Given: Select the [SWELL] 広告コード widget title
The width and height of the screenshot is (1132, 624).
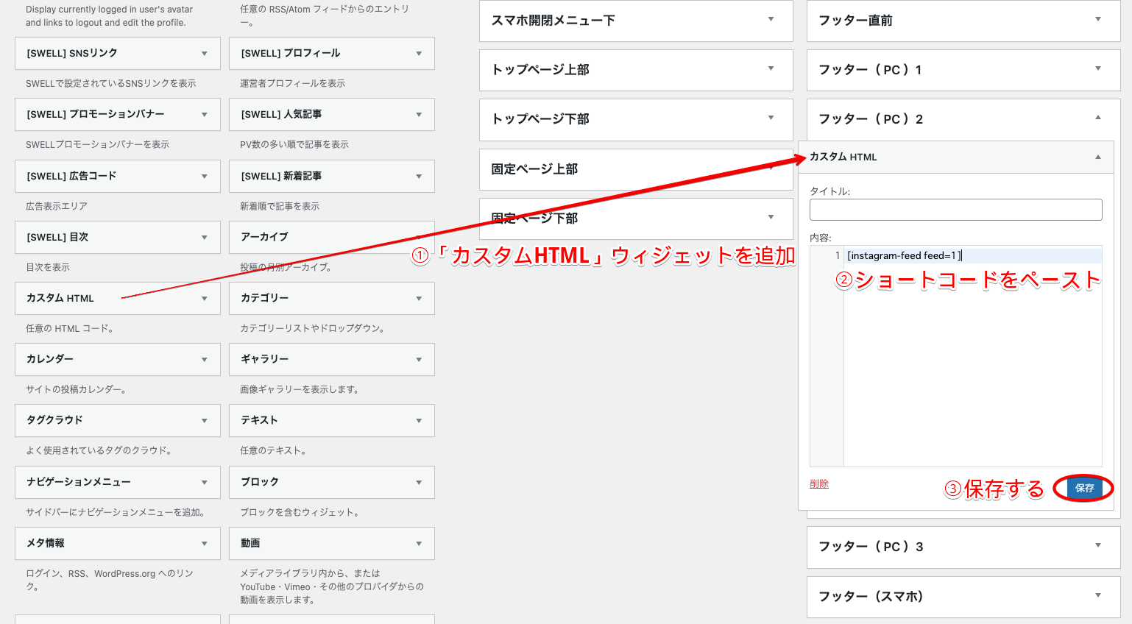Looking at the screenshot, I should 71,176.
